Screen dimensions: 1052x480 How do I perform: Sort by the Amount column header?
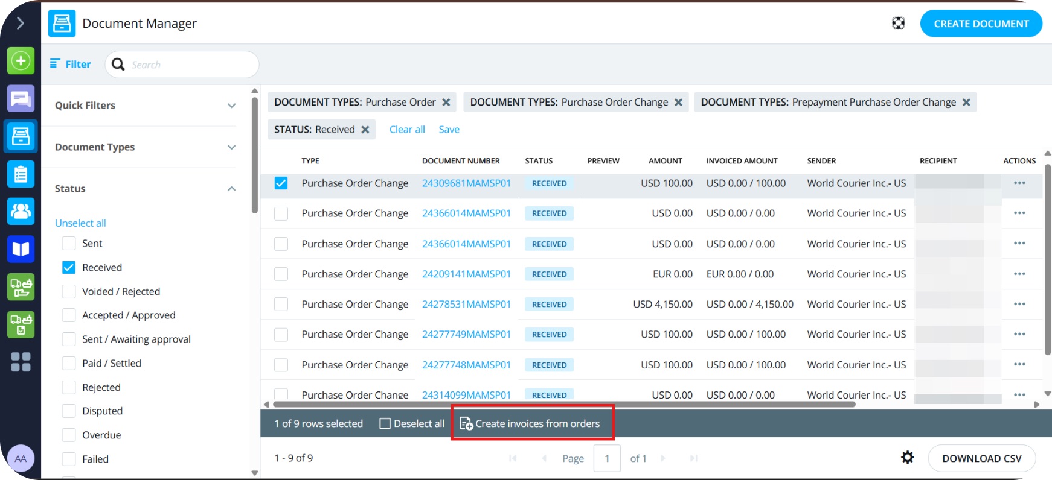(665, 161)
